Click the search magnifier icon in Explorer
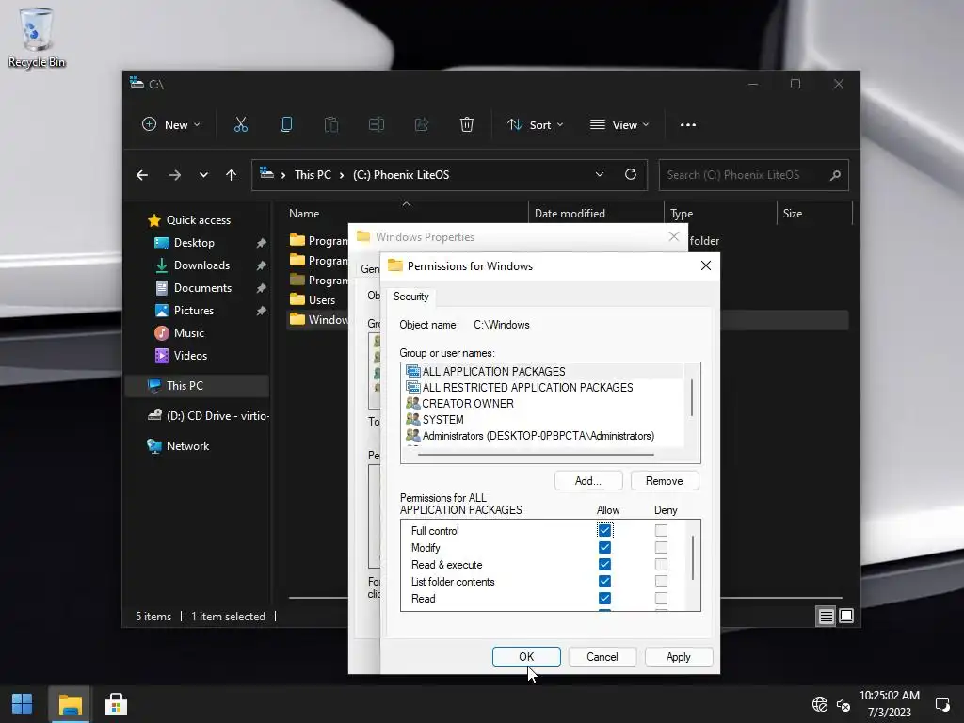The width and height of the screenshot is (964, 723). point(835,175)
